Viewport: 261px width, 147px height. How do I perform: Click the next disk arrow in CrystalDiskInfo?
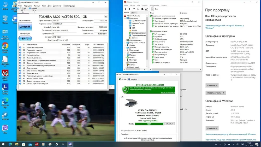106,16
